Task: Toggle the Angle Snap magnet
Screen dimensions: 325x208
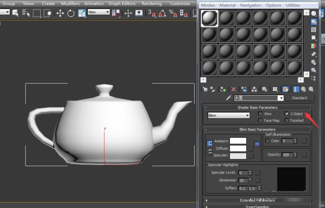Action: [162, 13]
